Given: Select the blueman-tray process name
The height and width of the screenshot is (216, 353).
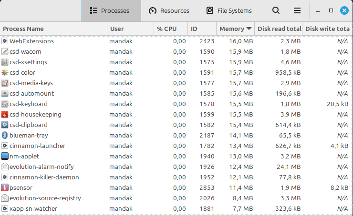Looking at the screenshot, I should point(29,136).
